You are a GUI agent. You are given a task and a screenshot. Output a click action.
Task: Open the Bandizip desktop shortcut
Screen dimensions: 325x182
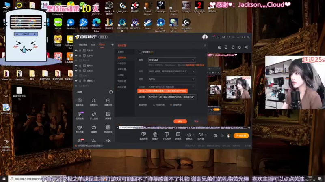click(x=70, y=24)
